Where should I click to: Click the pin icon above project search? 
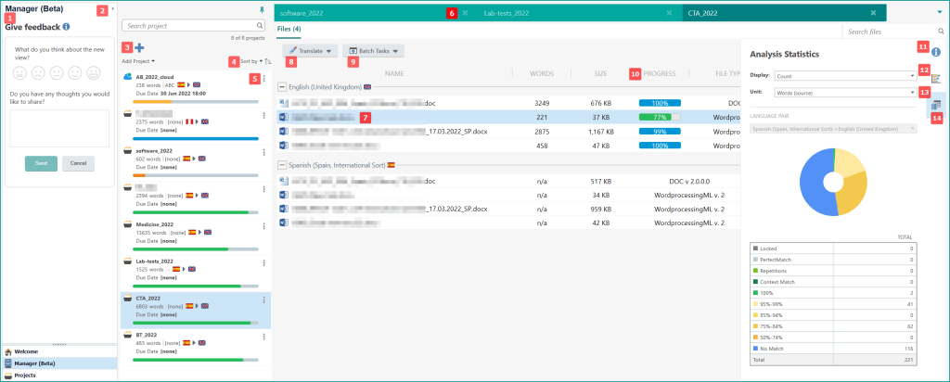(x=259, y=9)
